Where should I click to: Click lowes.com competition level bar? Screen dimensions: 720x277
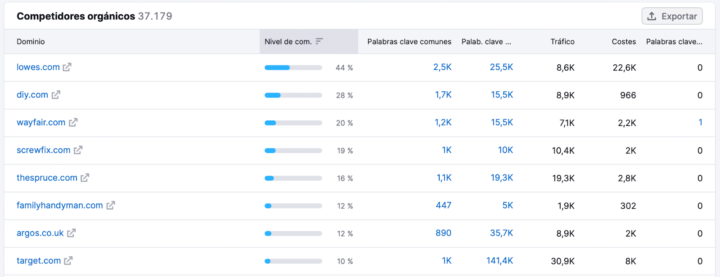pos(293,68)
